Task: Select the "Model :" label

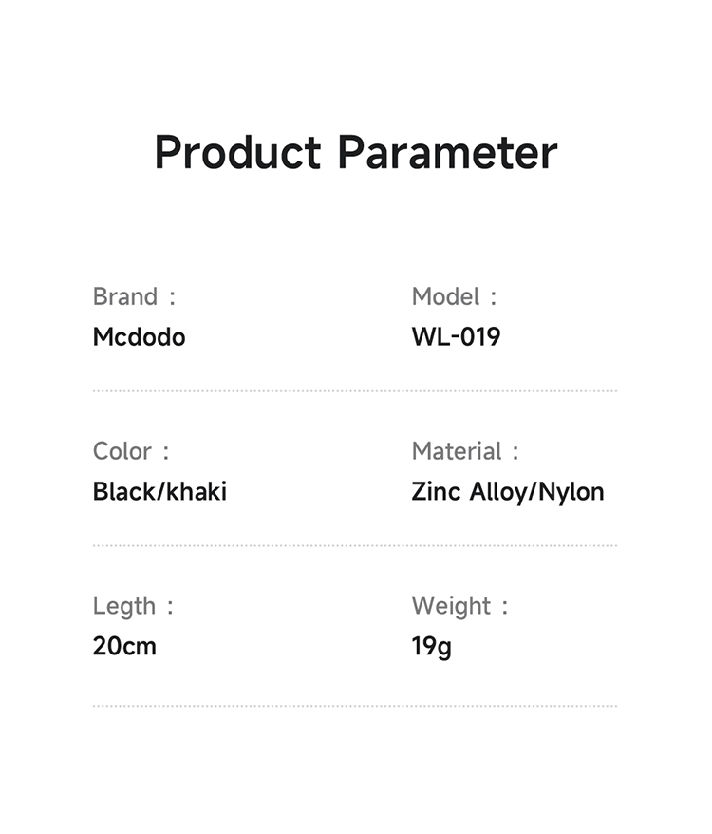Action: (454, 296)
